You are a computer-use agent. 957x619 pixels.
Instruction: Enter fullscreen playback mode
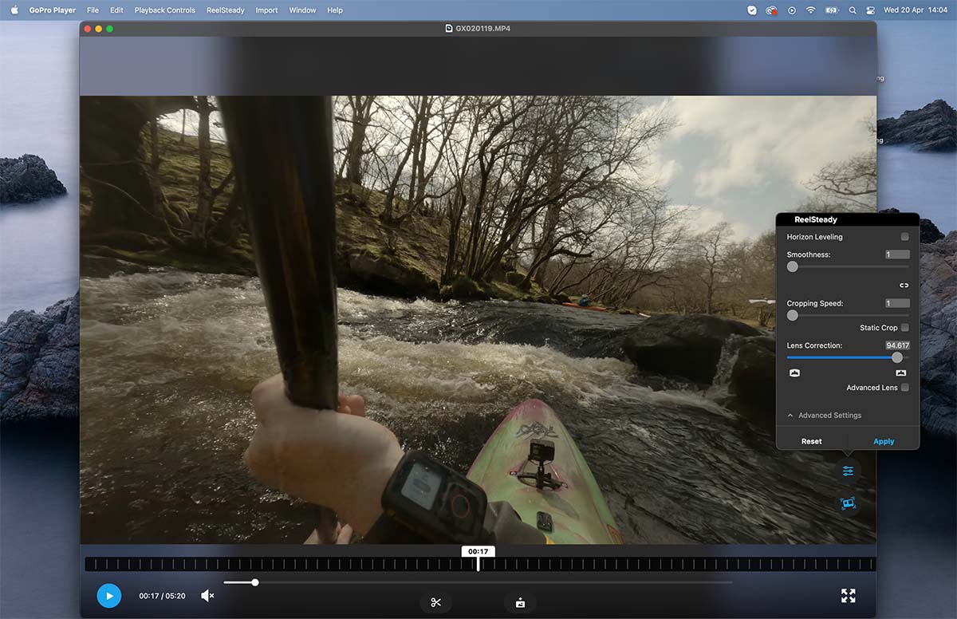pos(848,595)
